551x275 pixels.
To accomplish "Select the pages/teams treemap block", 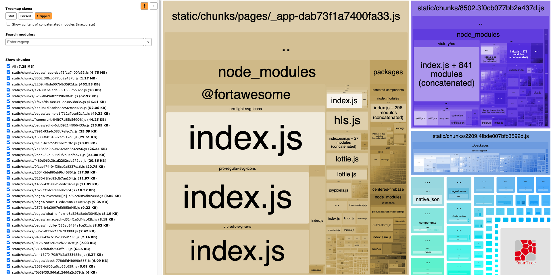I will point(458,191).
